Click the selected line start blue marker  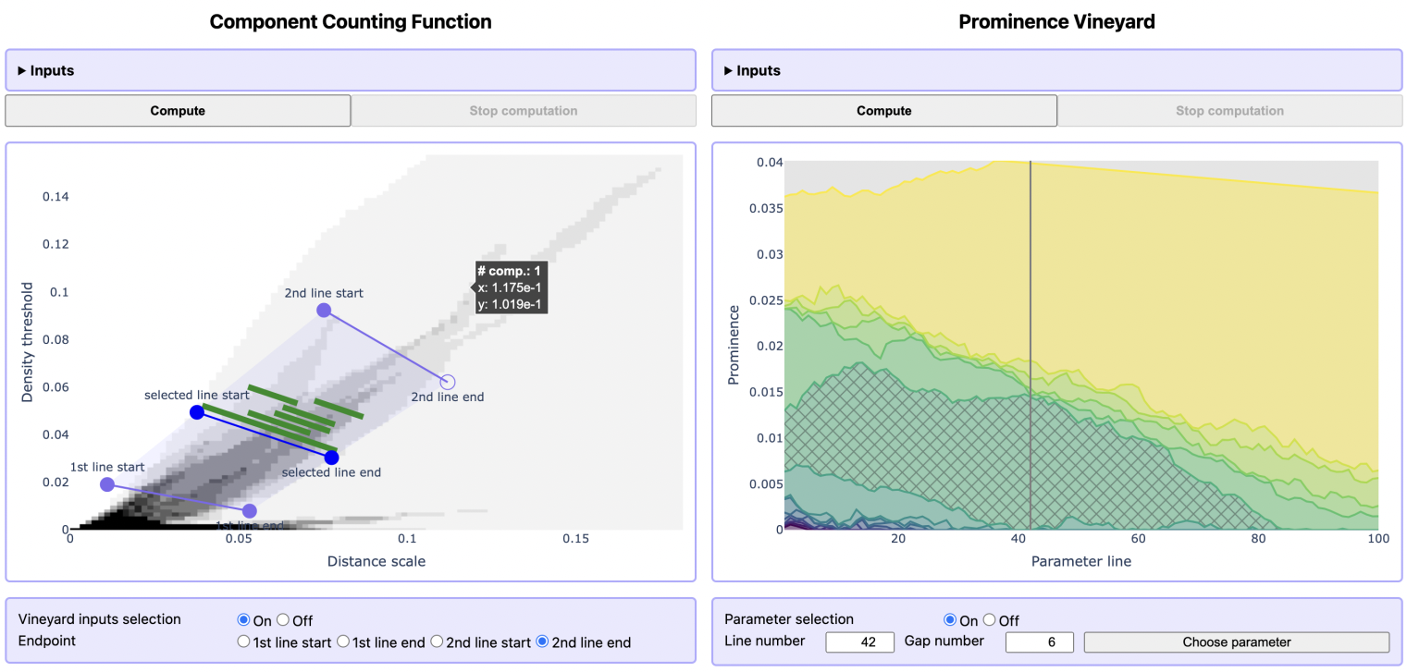(197, 412)
